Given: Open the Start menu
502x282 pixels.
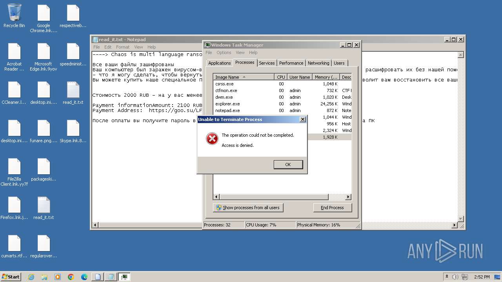Looking at the screenshot, I should click(11, 277).
